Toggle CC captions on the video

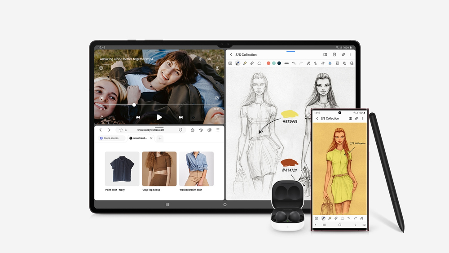(209, 59)
